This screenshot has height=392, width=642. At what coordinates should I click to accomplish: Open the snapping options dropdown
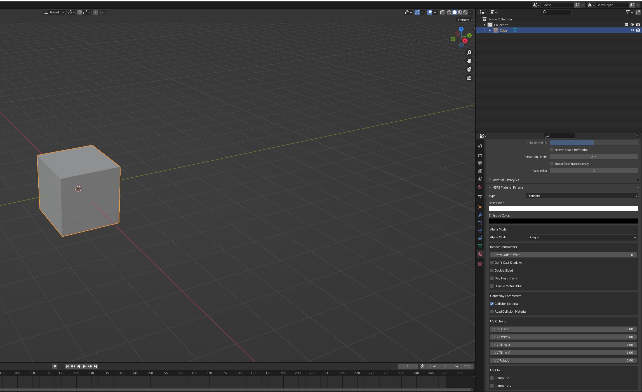click(87, 12)
